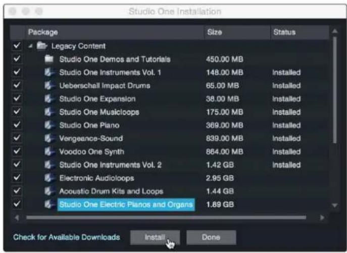The image size is (347, 253).
Task: Select the Studio One Musicloops row
Action: point(170,112)
